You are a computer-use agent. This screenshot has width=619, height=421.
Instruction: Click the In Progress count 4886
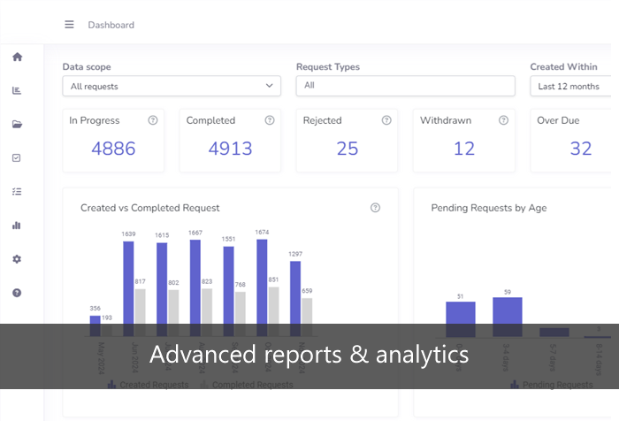113,149
